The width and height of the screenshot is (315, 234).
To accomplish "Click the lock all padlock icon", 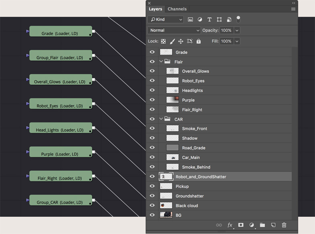I will click(199, 41).
